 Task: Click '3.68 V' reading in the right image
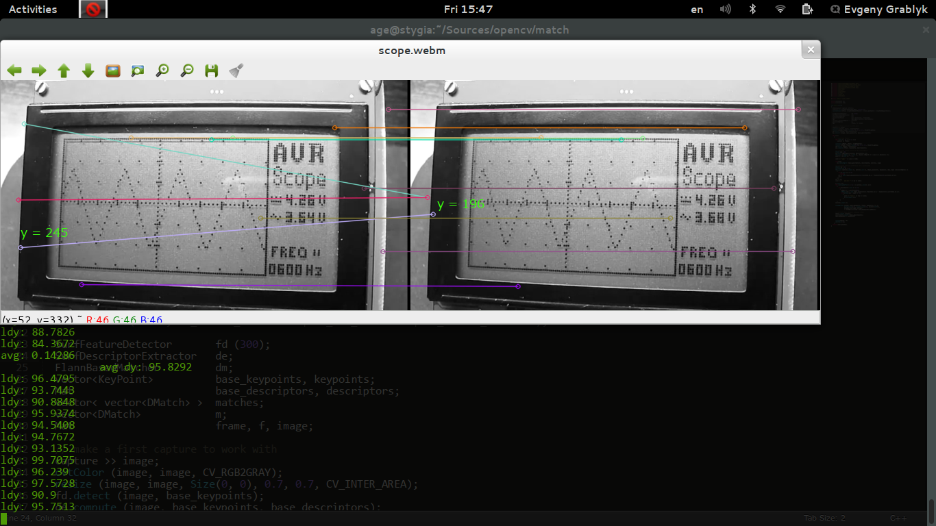pyautogui.click(x=708, y=218)
